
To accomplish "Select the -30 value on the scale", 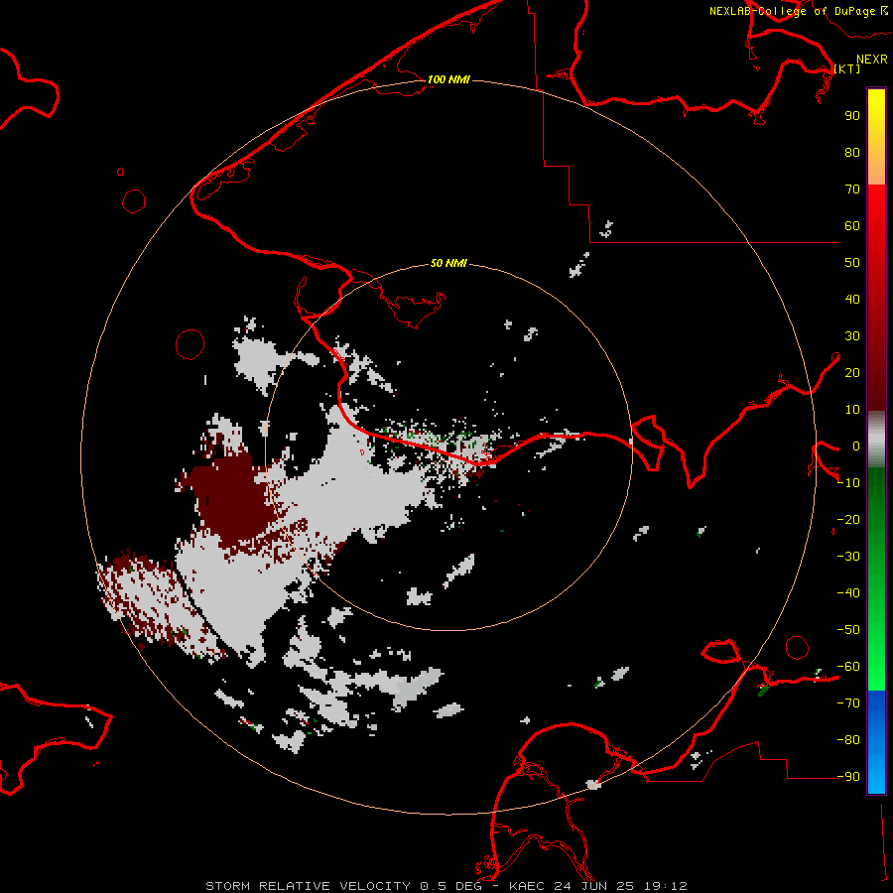I will (848, 557).
